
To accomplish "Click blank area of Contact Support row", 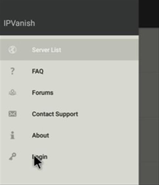I will click(x=108, y=114).
